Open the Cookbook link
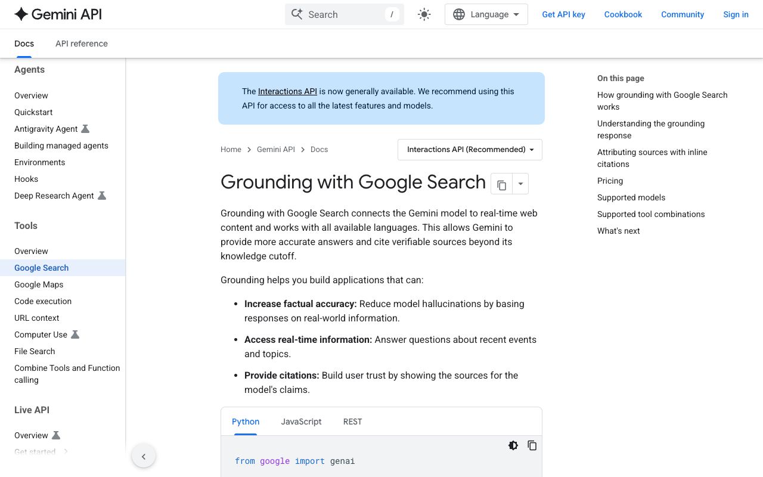Screen dimensions: 763x477 [x=623, y=14]
